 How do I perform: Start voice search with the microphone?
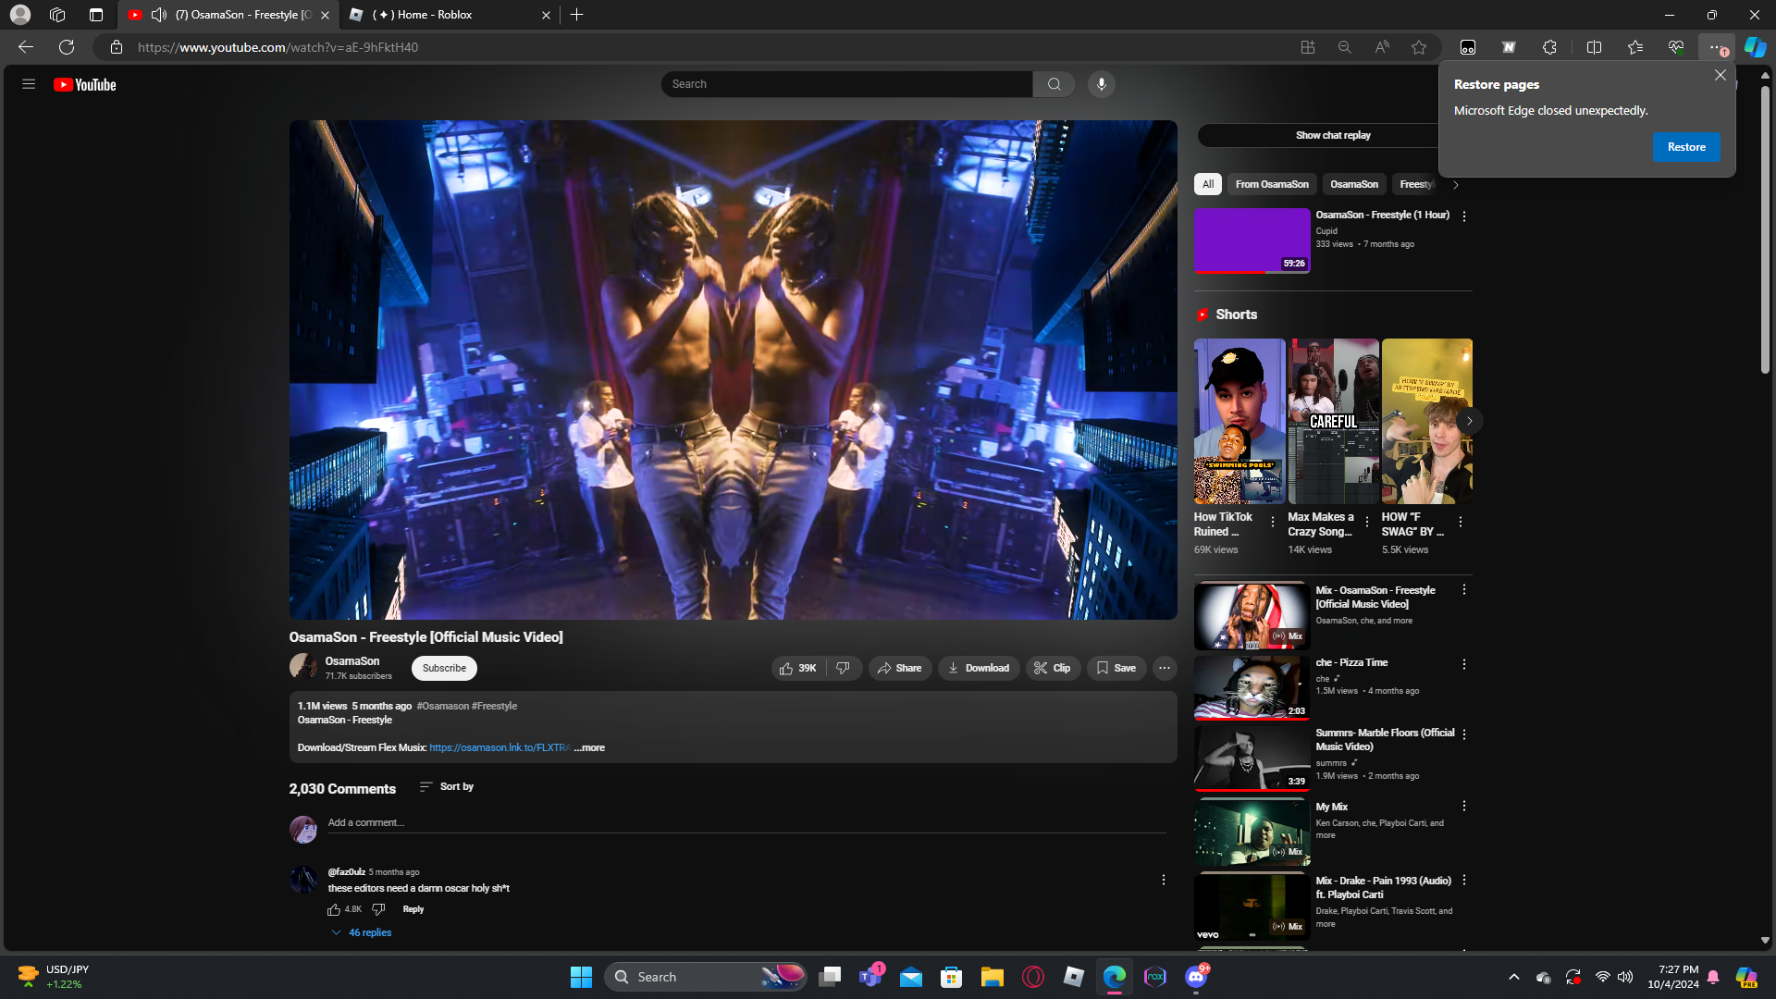(x=1101, y=84)
